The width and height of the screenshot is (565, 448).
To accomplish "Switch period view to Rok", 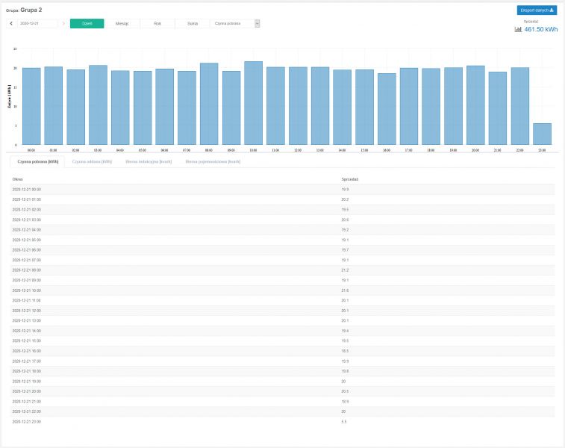I will click(x=157, y=24).
